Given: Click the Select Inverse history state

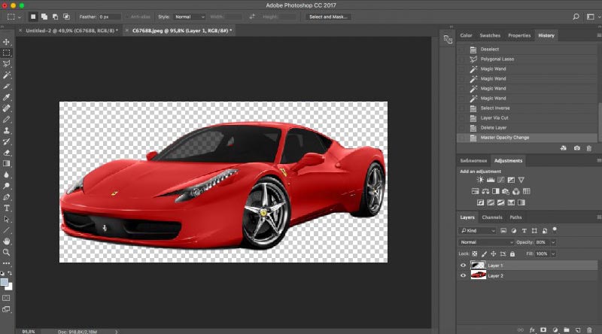Looking at the screenshot, I should 495,108.
